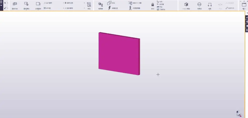Expand the Drawing properties dropdown arrow
Screen dimensions: 248x118
coord(26,10)
